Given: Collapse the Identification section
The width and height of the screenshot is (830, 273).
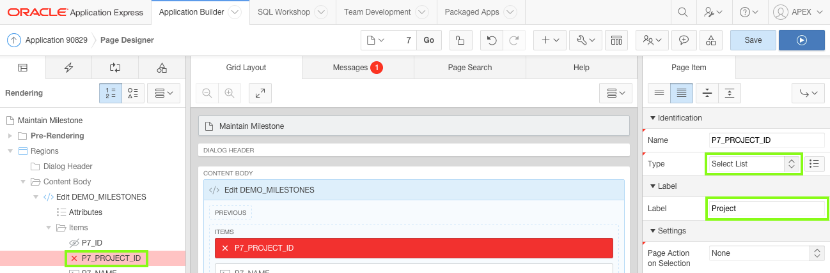Looking at the screenshot, I should pos(653,118).
